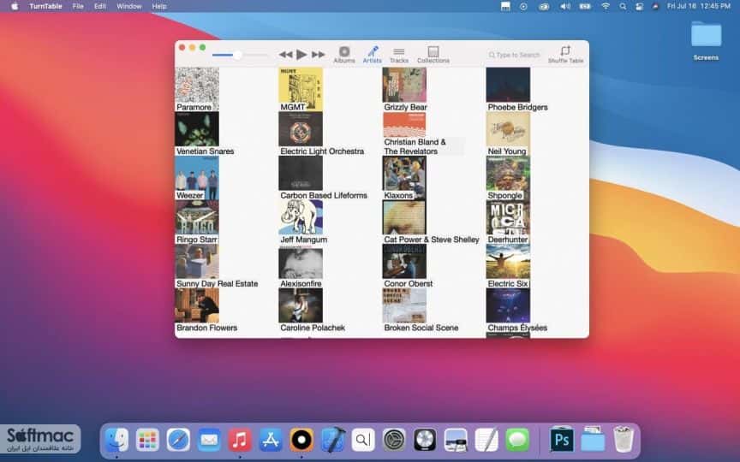
Task: Open Logic Pro dock icon
Action: (x=425, y=440)
